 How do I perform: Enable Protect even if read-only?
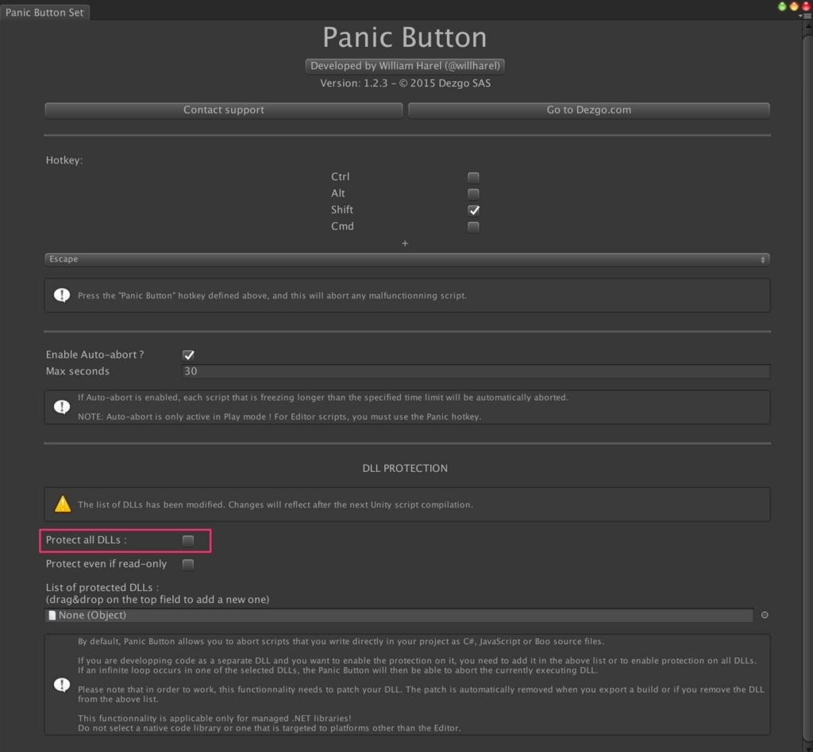point(188,564)
